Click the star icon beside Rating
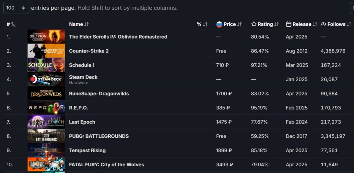This screenshot has width=354, height=173. [254, 24]
